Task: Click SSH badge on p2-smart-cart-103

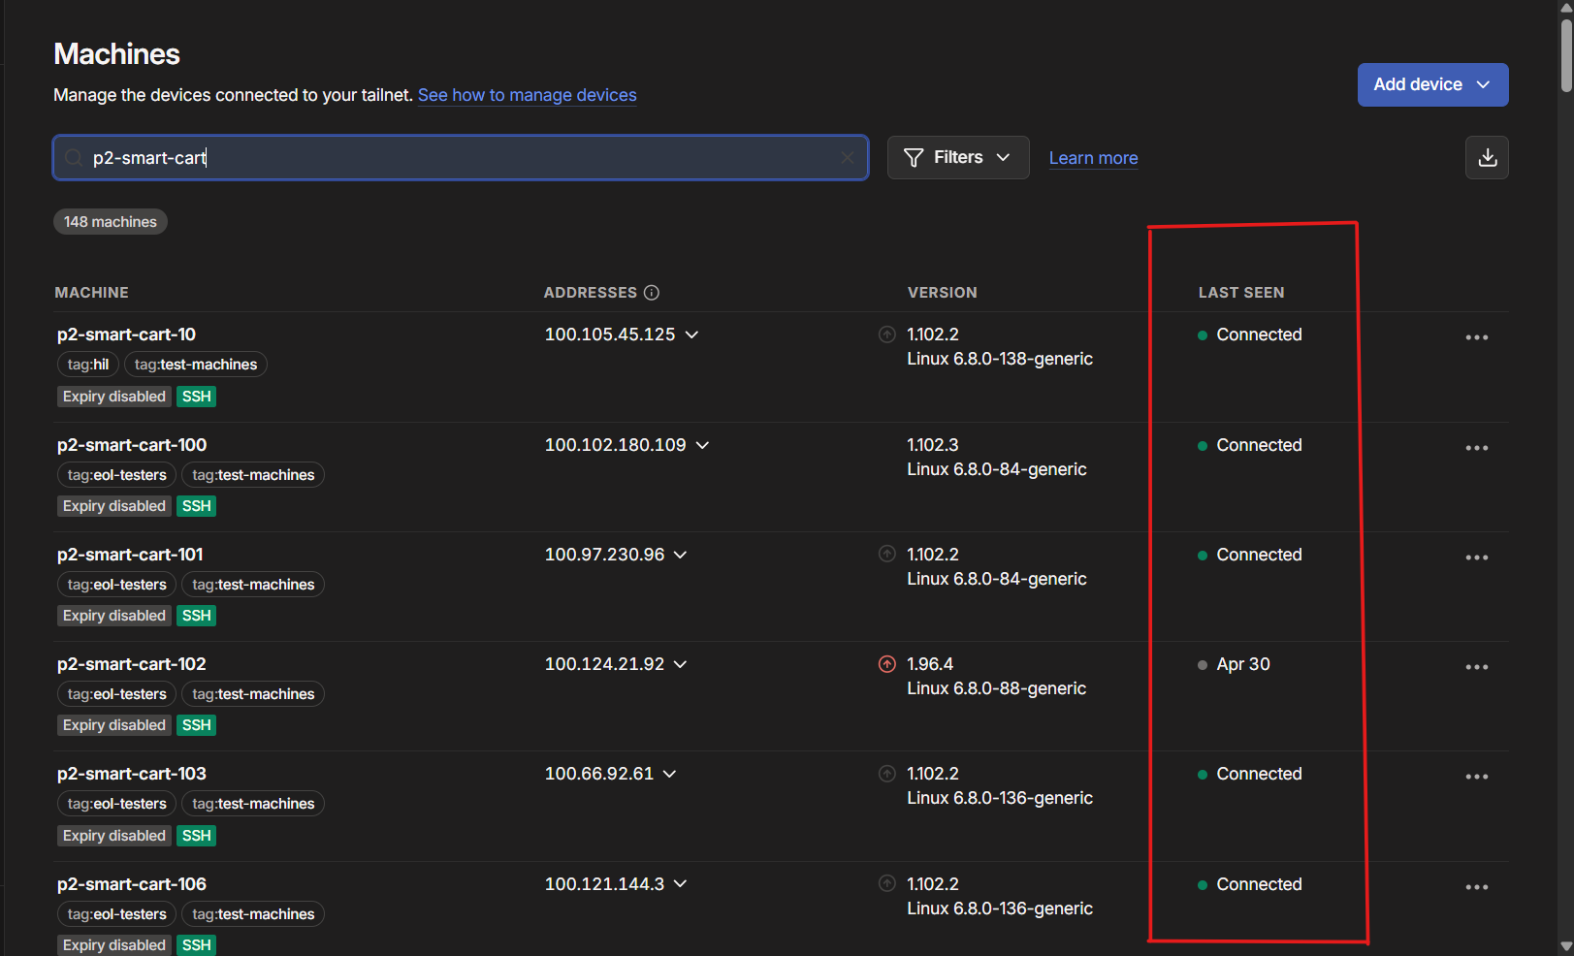Action: click(x=196, y=836)
